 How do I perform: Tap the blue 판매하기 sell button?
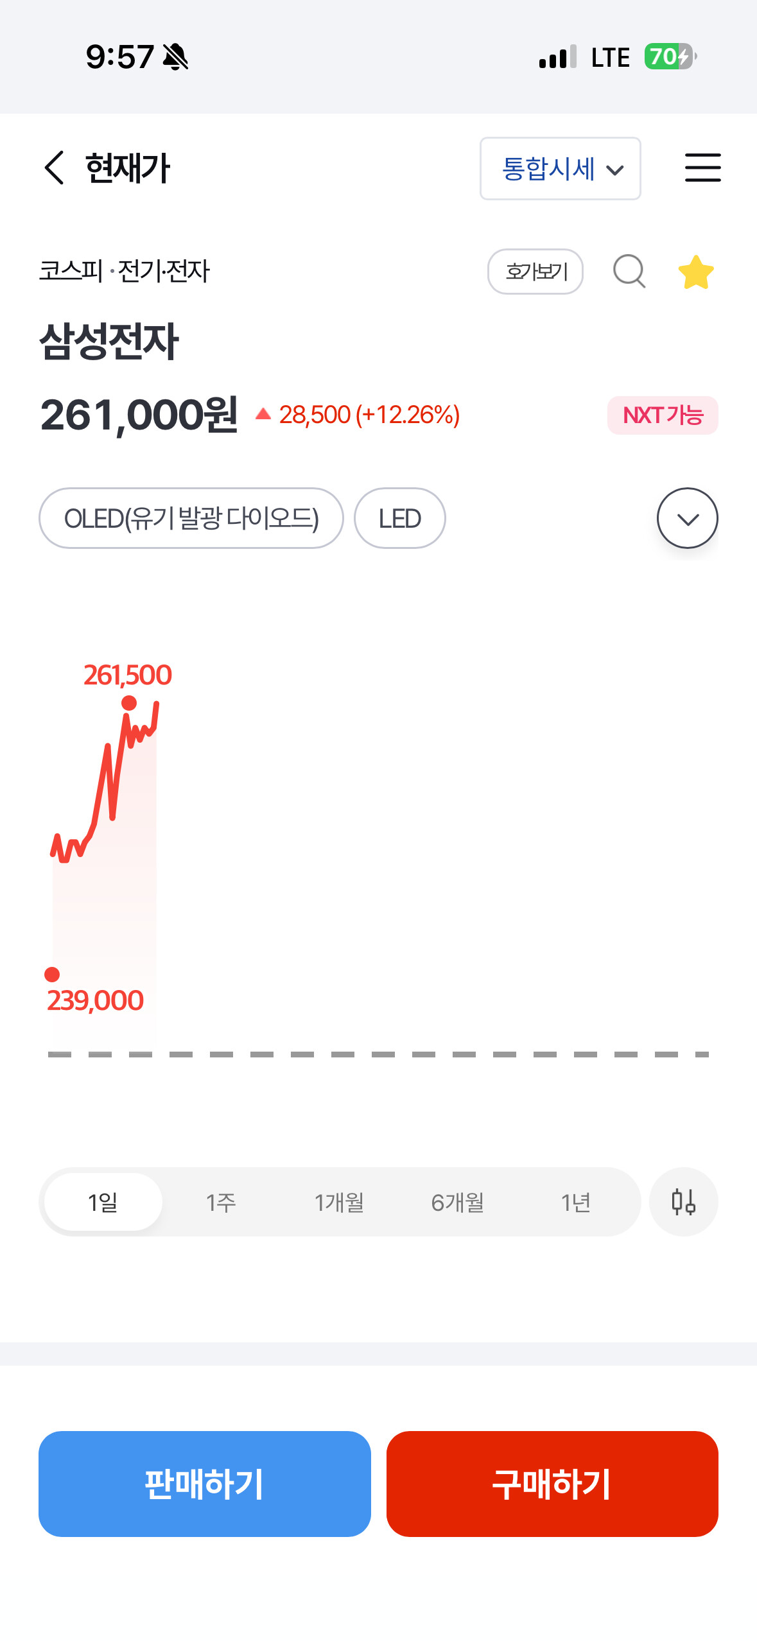pyautogui.click(x=205, y=1484)
